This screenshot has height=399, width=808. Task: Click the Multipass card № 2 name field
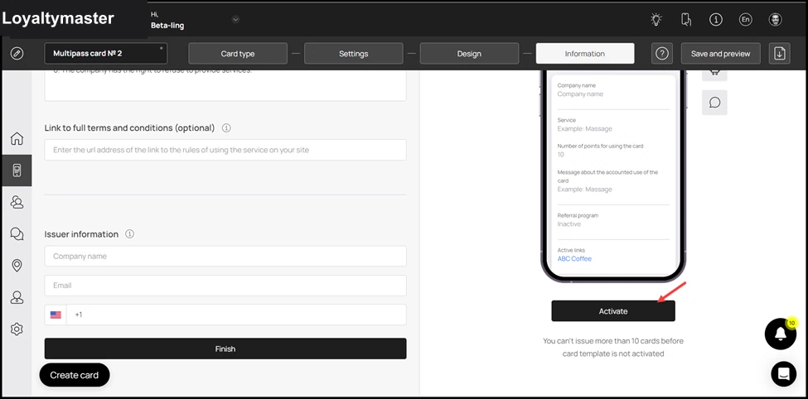point(105,54)
